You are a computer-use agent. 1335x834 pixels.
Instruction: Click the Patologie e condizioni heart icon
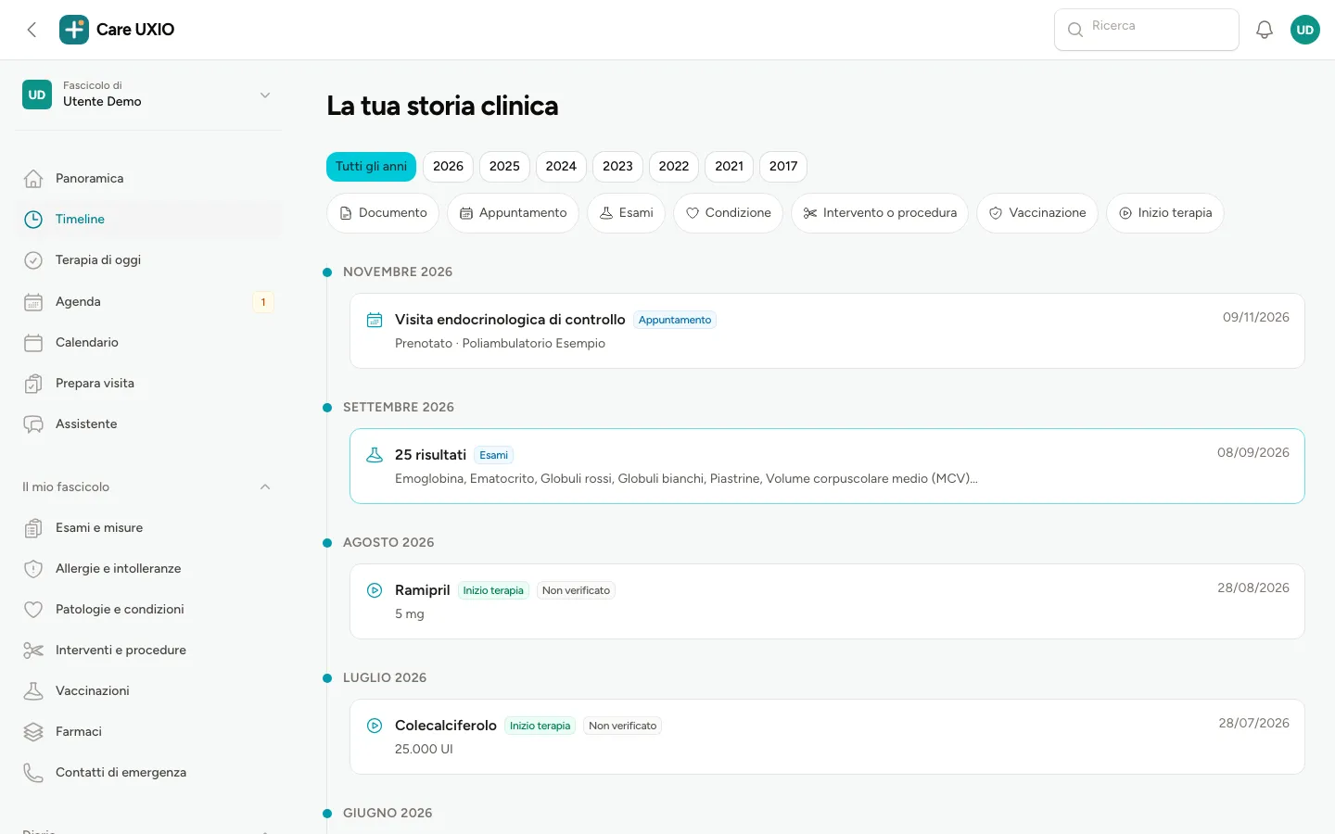point(33,610)
